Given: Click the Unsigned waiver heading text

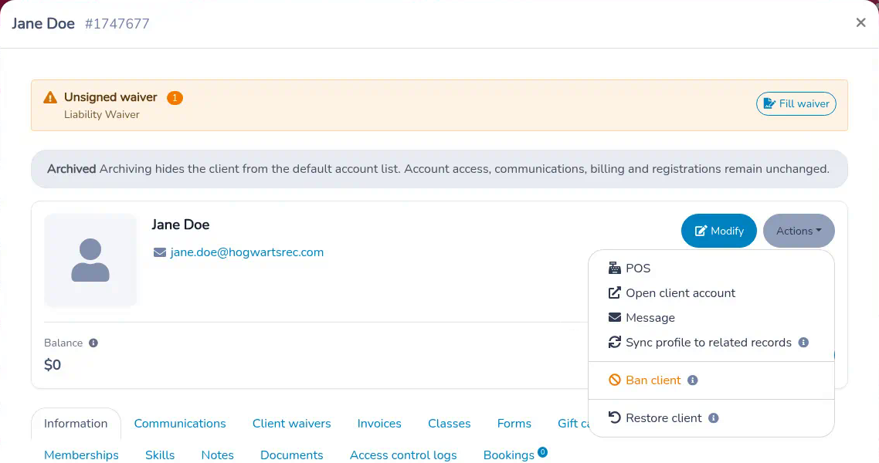Looking at the screenshot, I should tap(110, 97).
